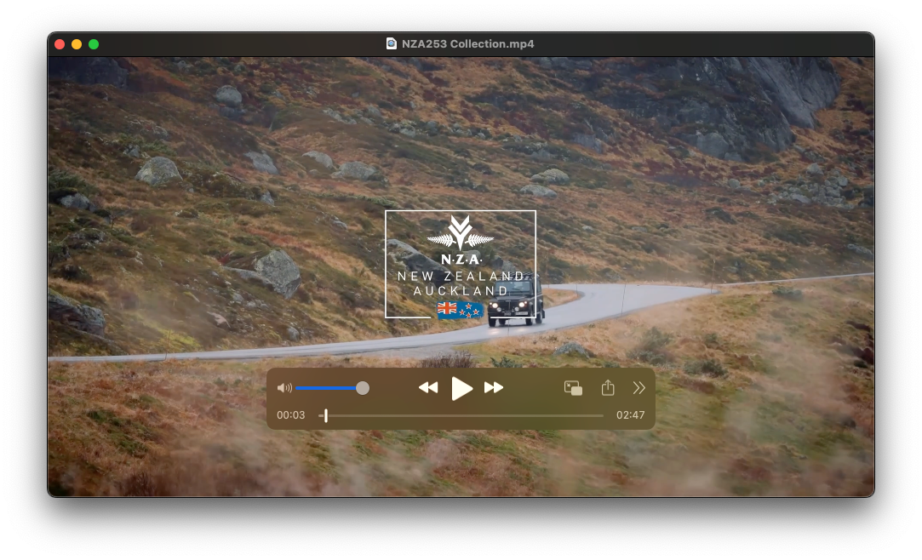Enter full screen with green button
Viewport: 922px width, 560px height.
pyautogui.click(x=94, y=44)
